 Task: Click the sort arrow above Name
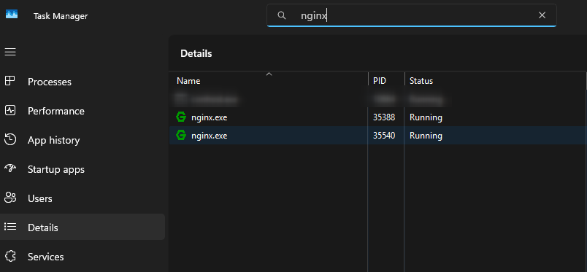pyautogui.click(x=269, y=74)
